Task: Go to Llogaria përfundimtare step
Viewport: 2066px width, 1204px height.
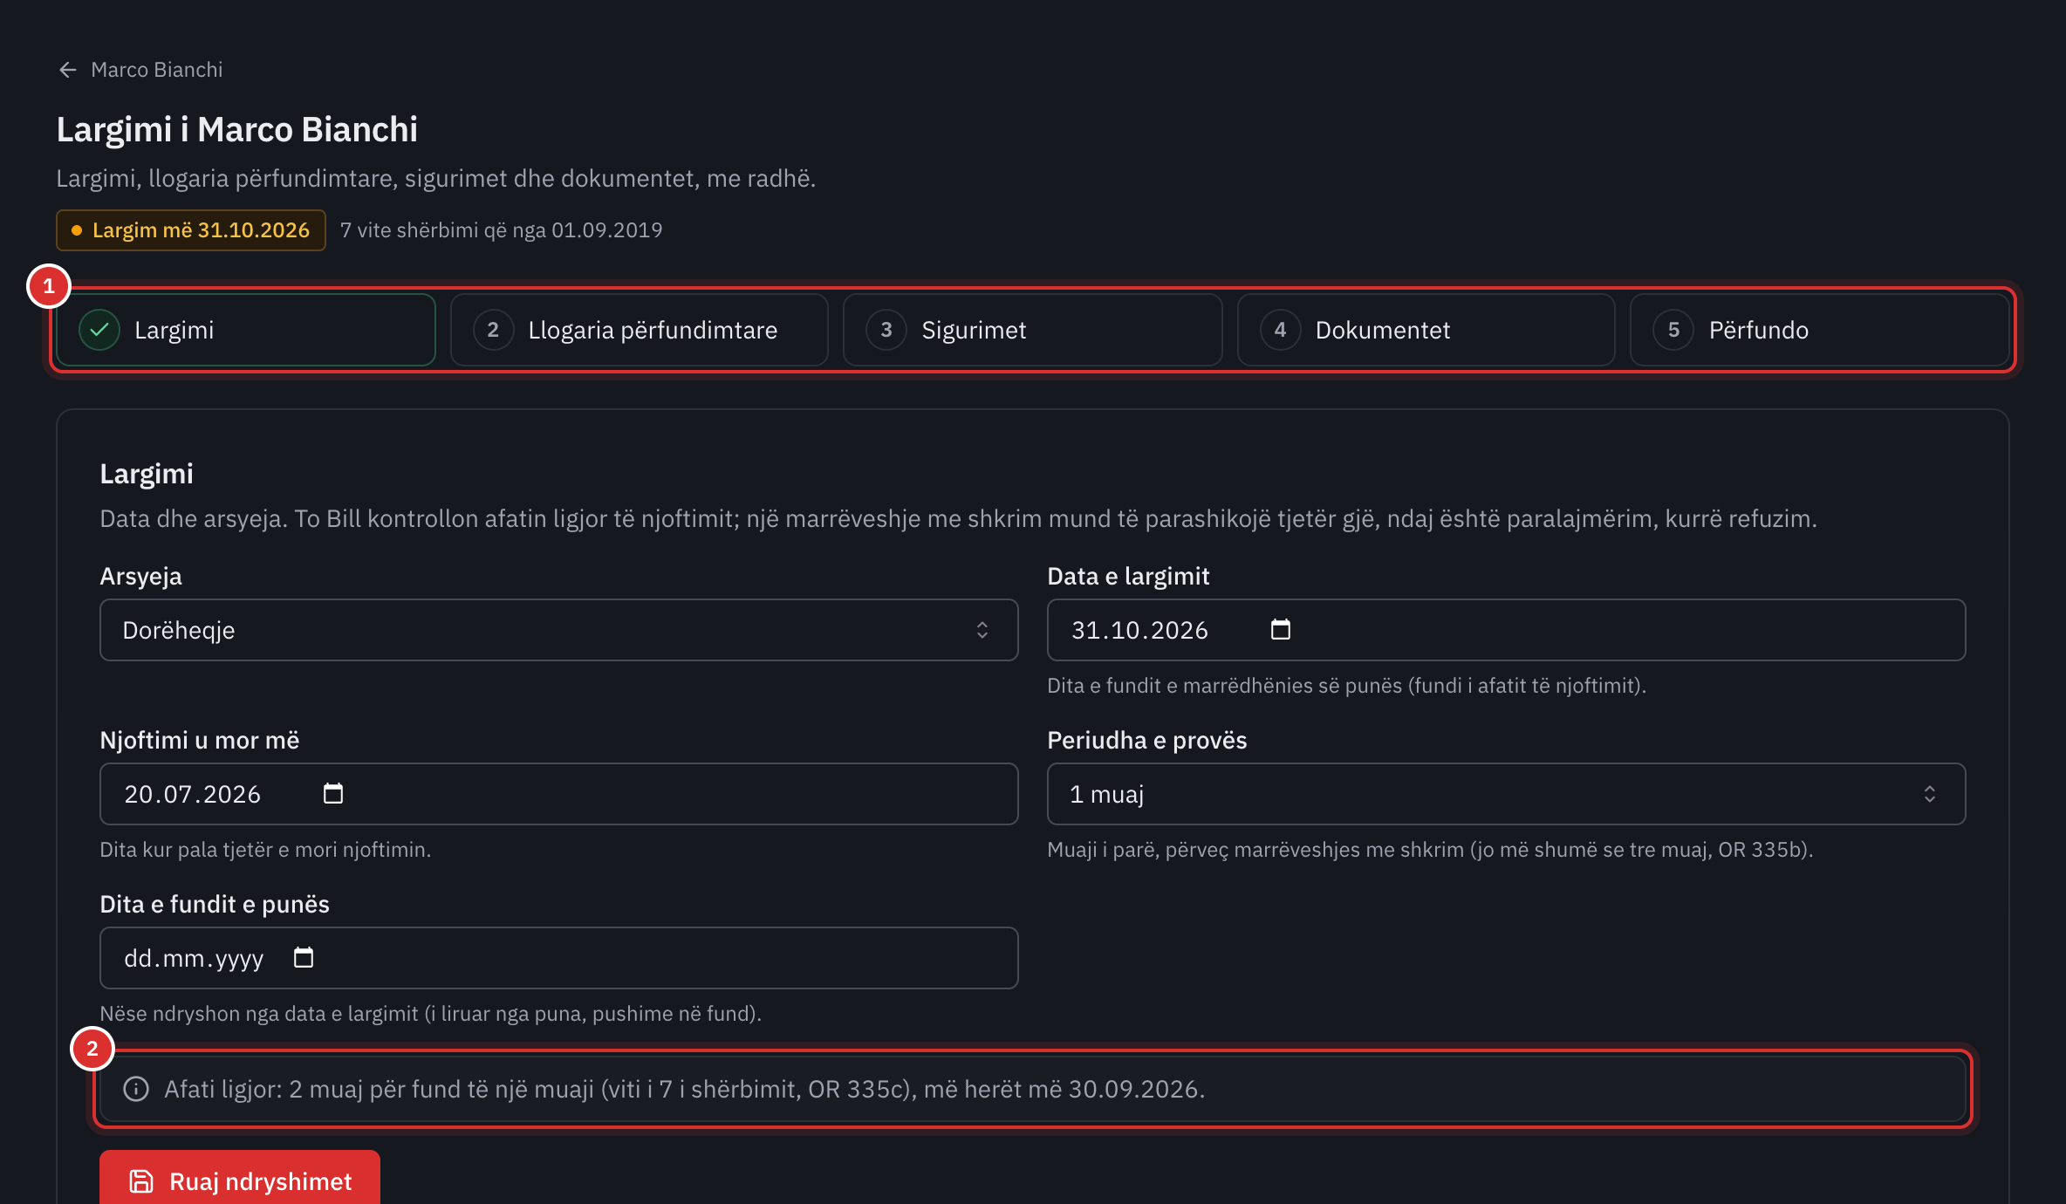Action: [x=639, y=330]
